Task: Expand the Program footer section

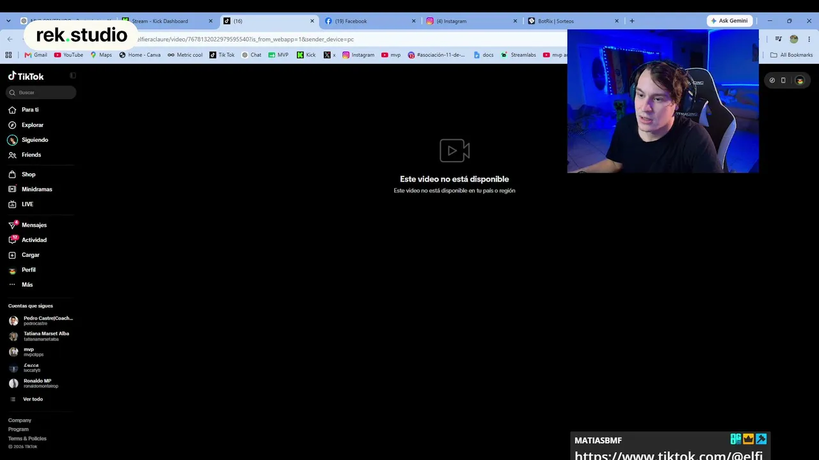Action: point(19,429)
